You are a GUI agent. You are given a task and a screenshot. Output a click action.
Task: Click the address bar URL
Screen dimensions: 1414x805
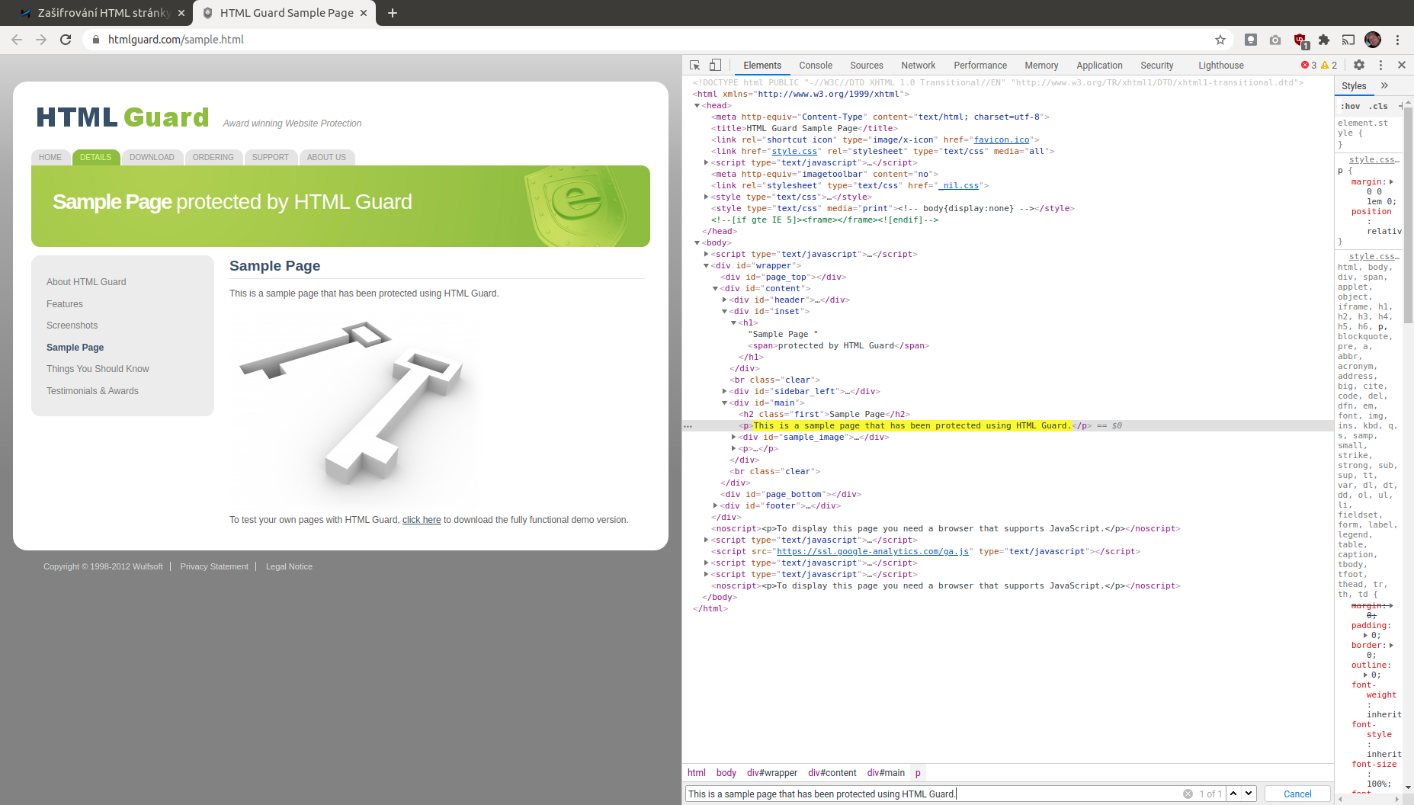click(176, 40)
